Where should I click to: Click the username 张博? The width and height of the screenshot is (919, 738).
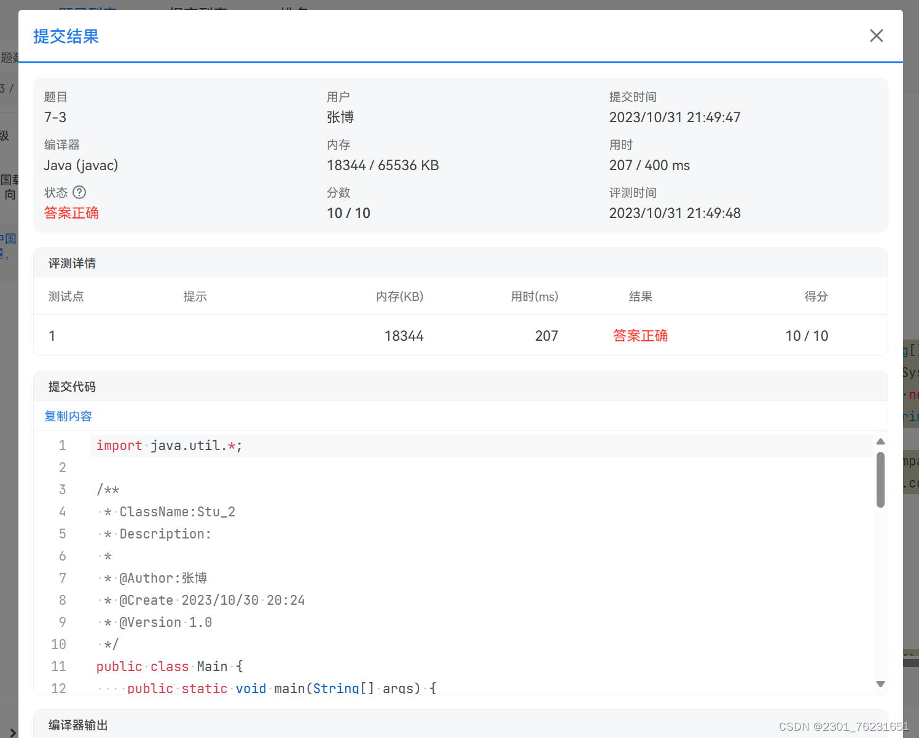click(341, 117)
